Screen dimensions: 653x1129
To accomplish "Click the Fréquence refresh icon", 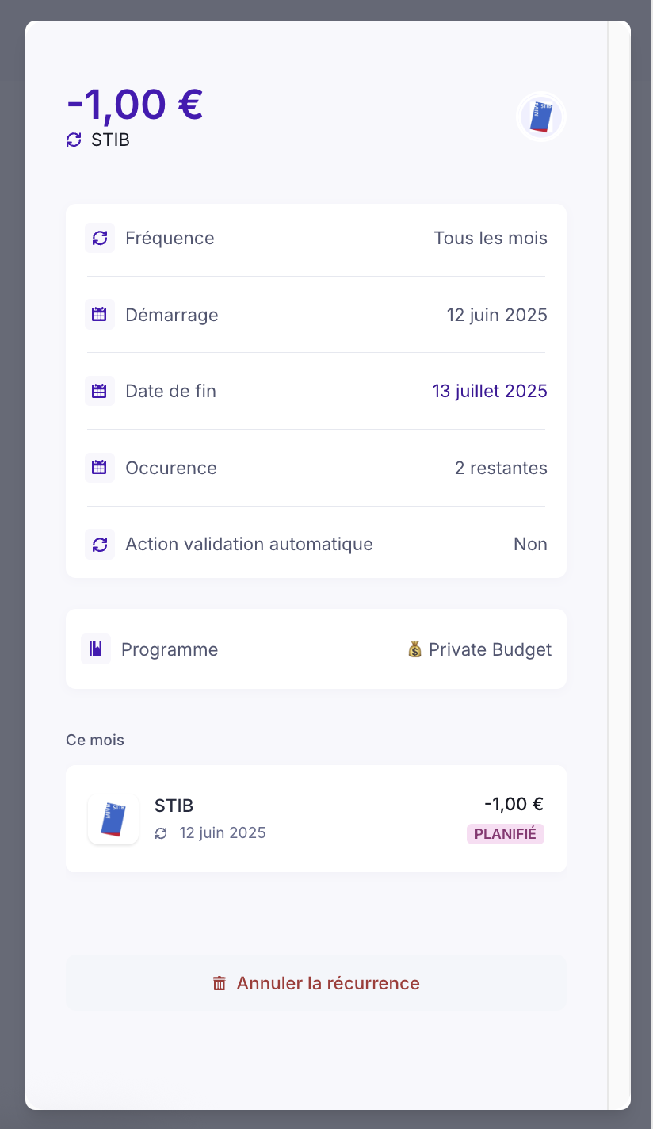I will 100,238.
